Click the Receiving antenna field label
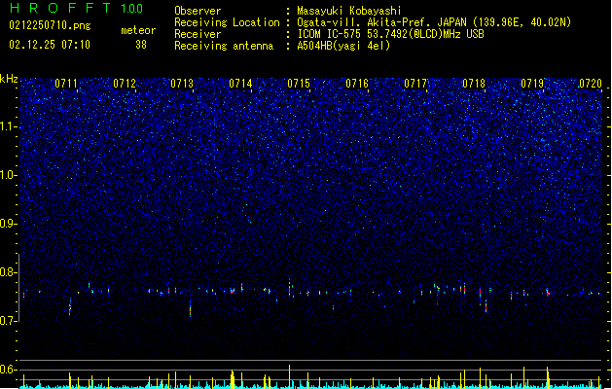Viewport: 612px width, 389px height. pyautogui.click(x=224, y=46)
